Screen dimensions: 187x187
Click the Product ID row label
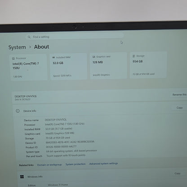[x=31, y=147]
